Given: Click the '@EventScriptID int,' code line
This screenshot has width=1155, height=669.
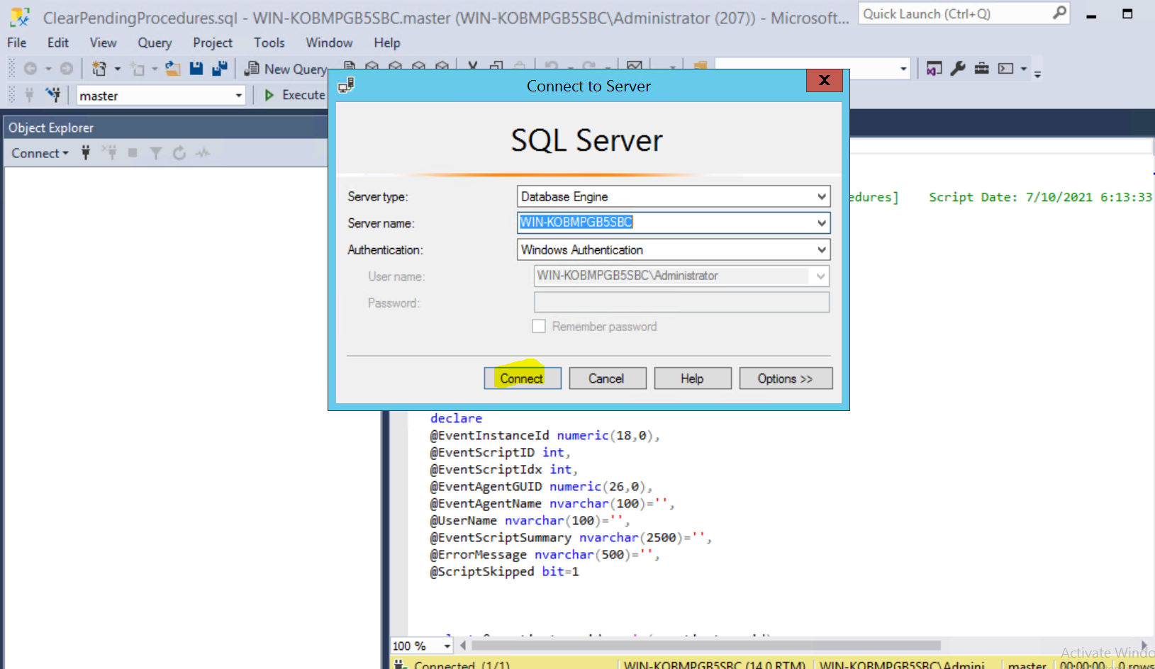Looking at the screenshot, I should [500, 452].
